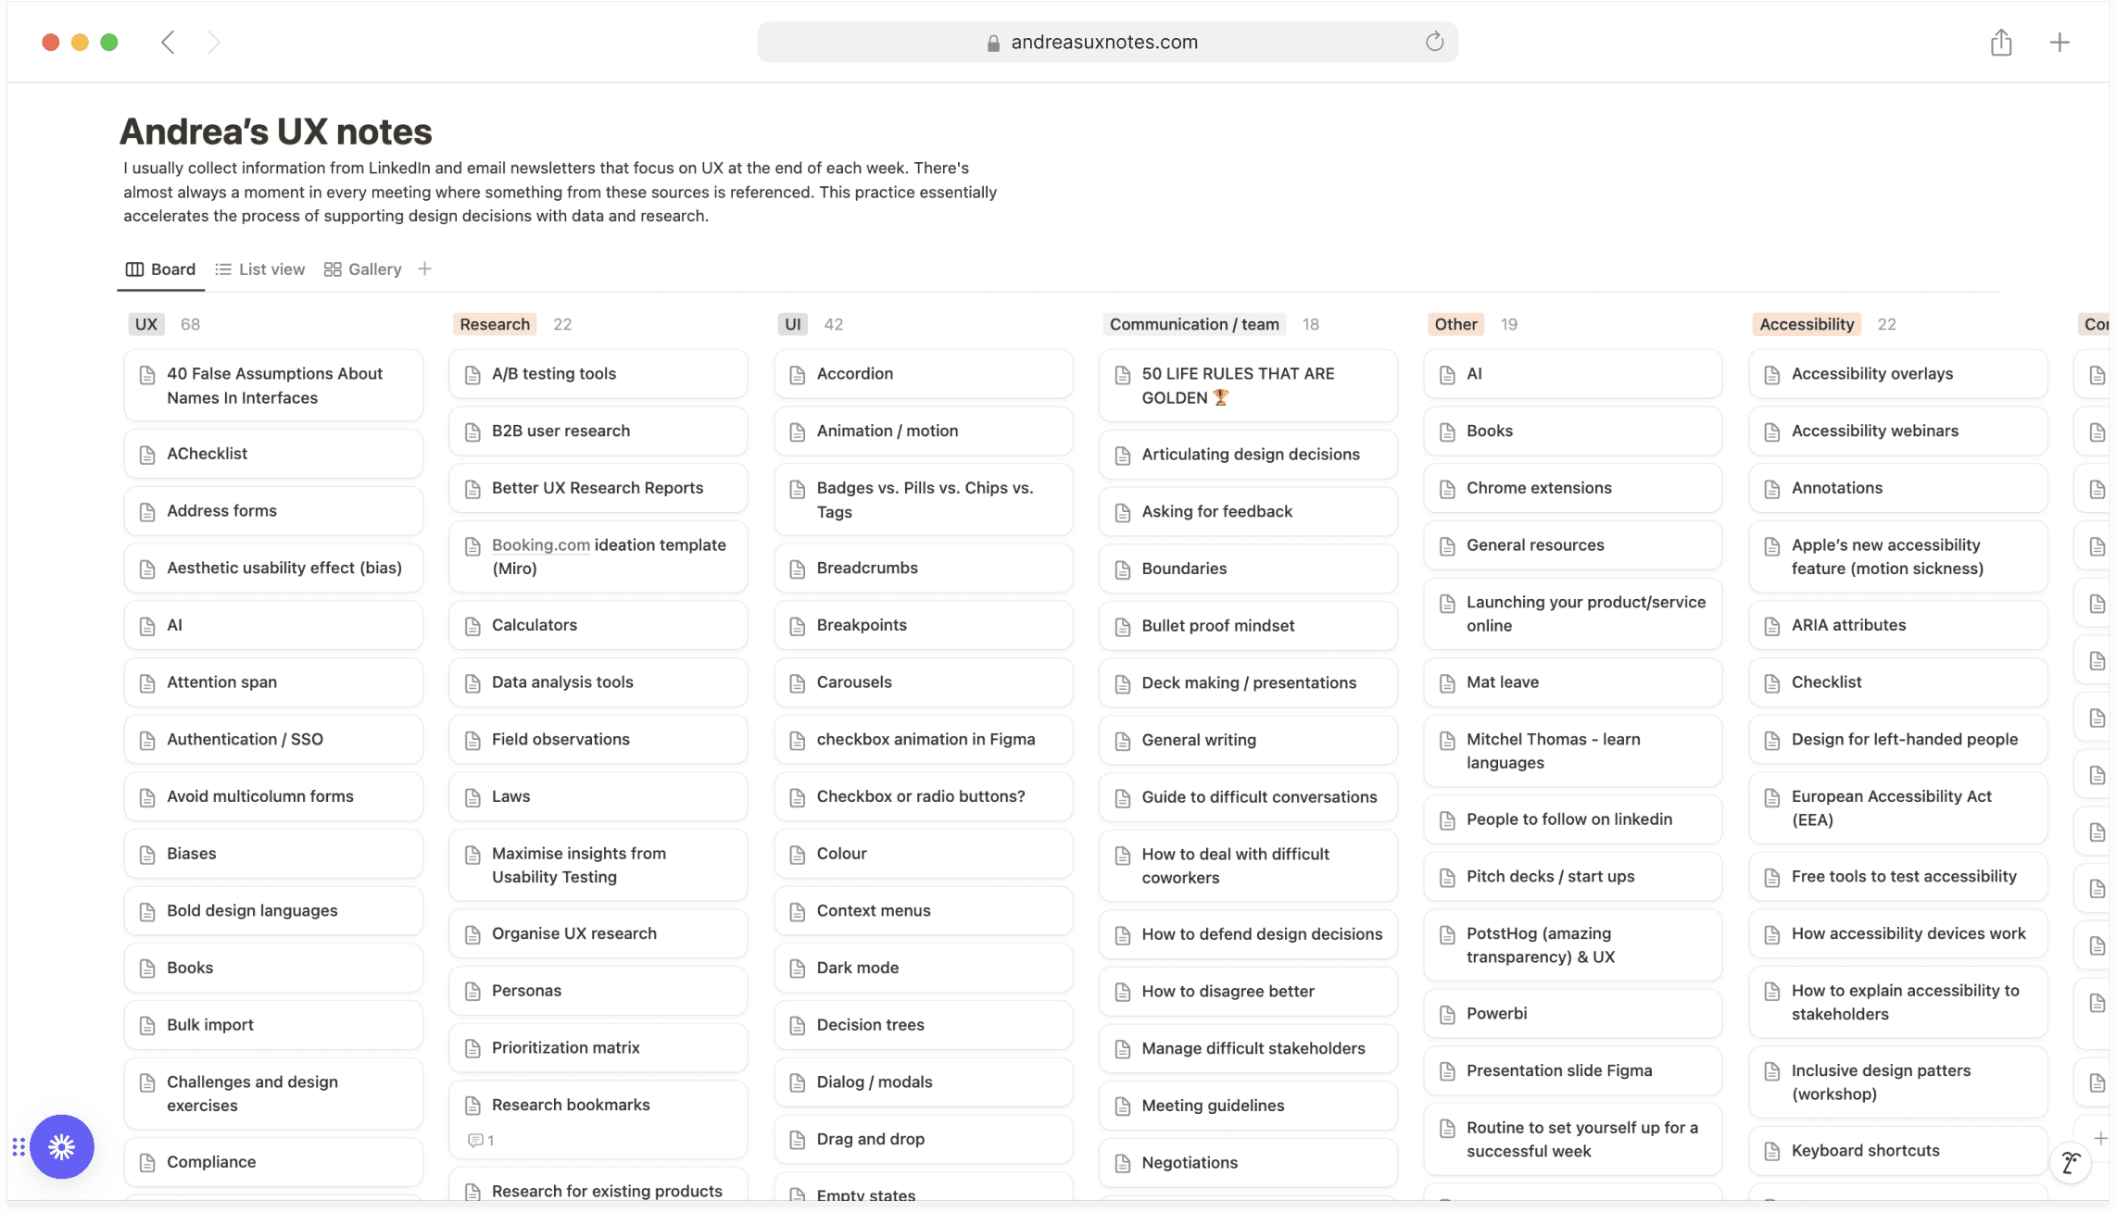2116x1213 pixels.
Task: Open the comment indicator on Research bookmarks
Action: point(481,1140)
